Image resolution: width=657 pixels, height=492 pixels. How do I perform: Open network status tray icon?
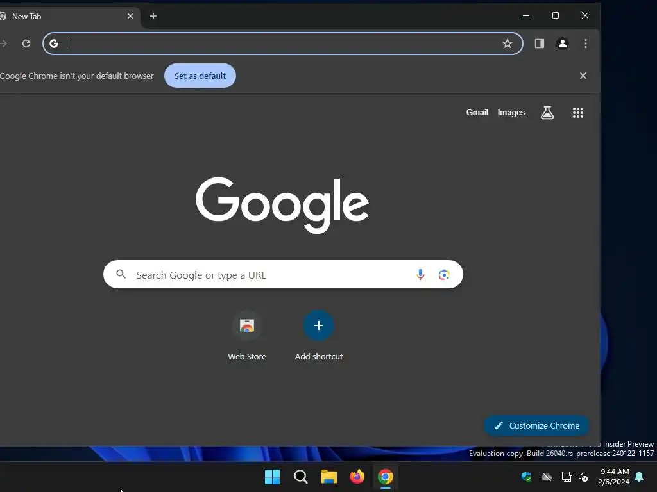[567, 477]
